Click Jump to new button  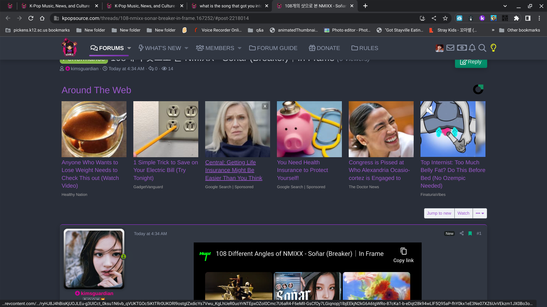(x=439, y=213)
